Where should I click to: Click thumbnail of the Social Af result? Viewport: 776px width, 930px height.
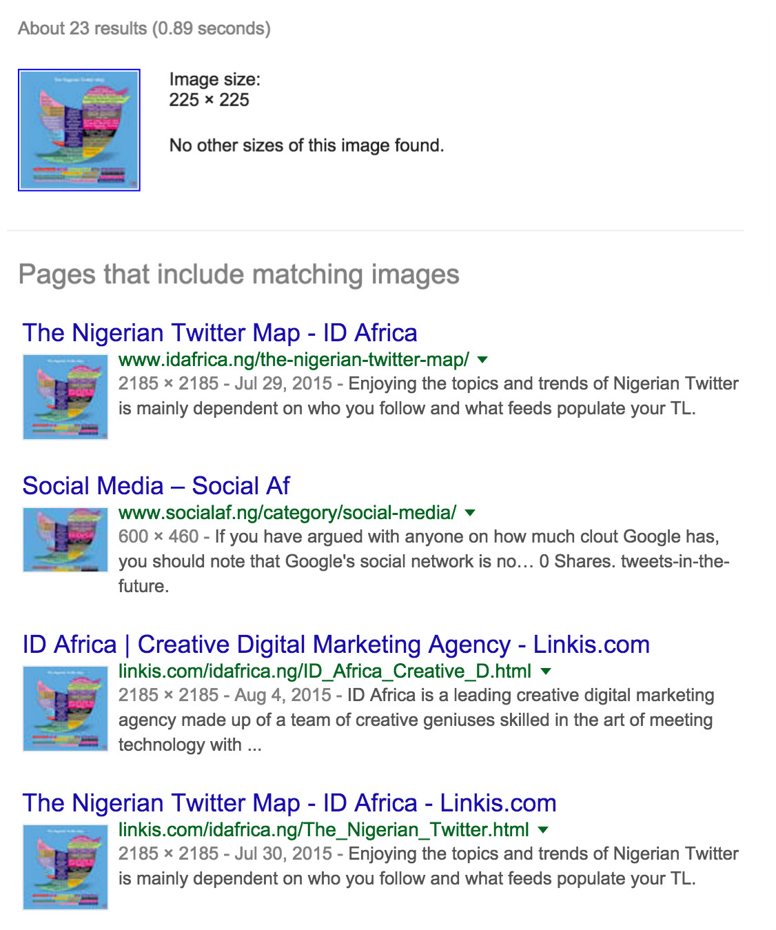65,540
